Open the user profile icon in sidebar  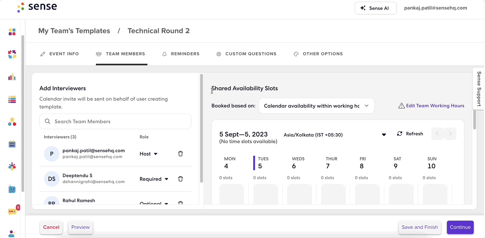click(12, 234)
